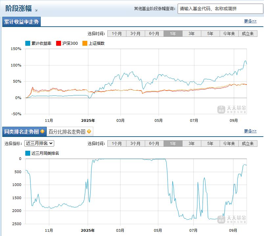264x236 pixels.
Task: Switch to the 百分比排名走势图 tab
Action: tap(67, 132)
